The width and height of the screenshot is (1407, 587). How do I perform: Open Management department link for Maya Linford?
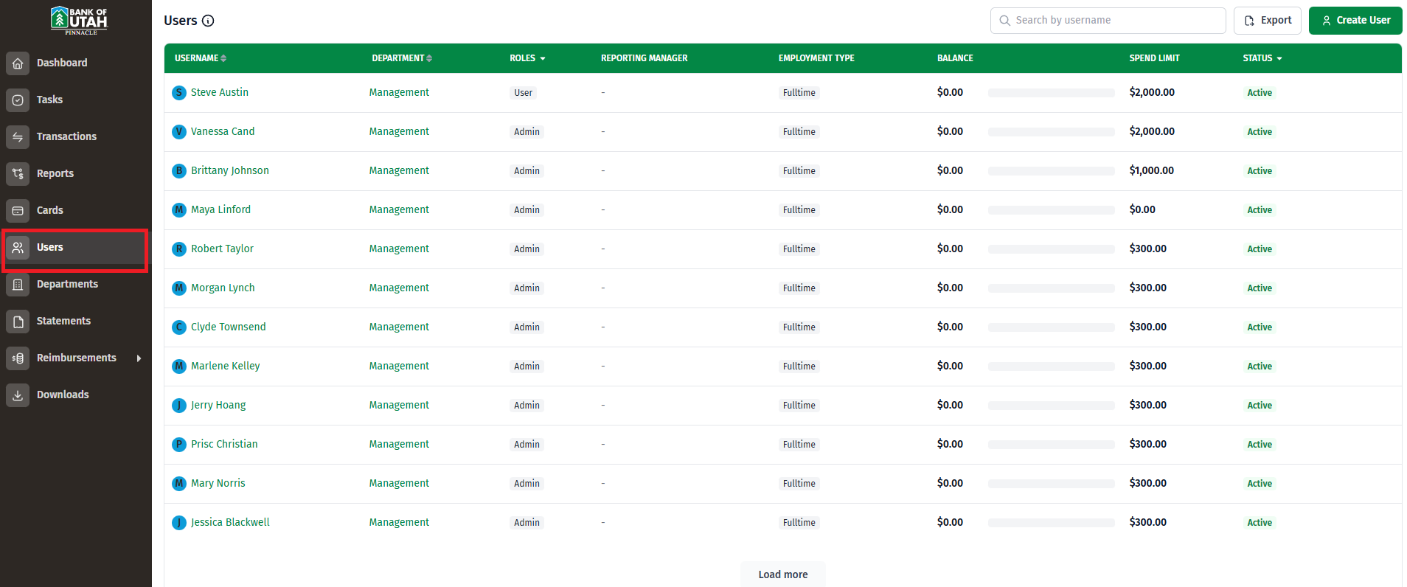(399, 209)
